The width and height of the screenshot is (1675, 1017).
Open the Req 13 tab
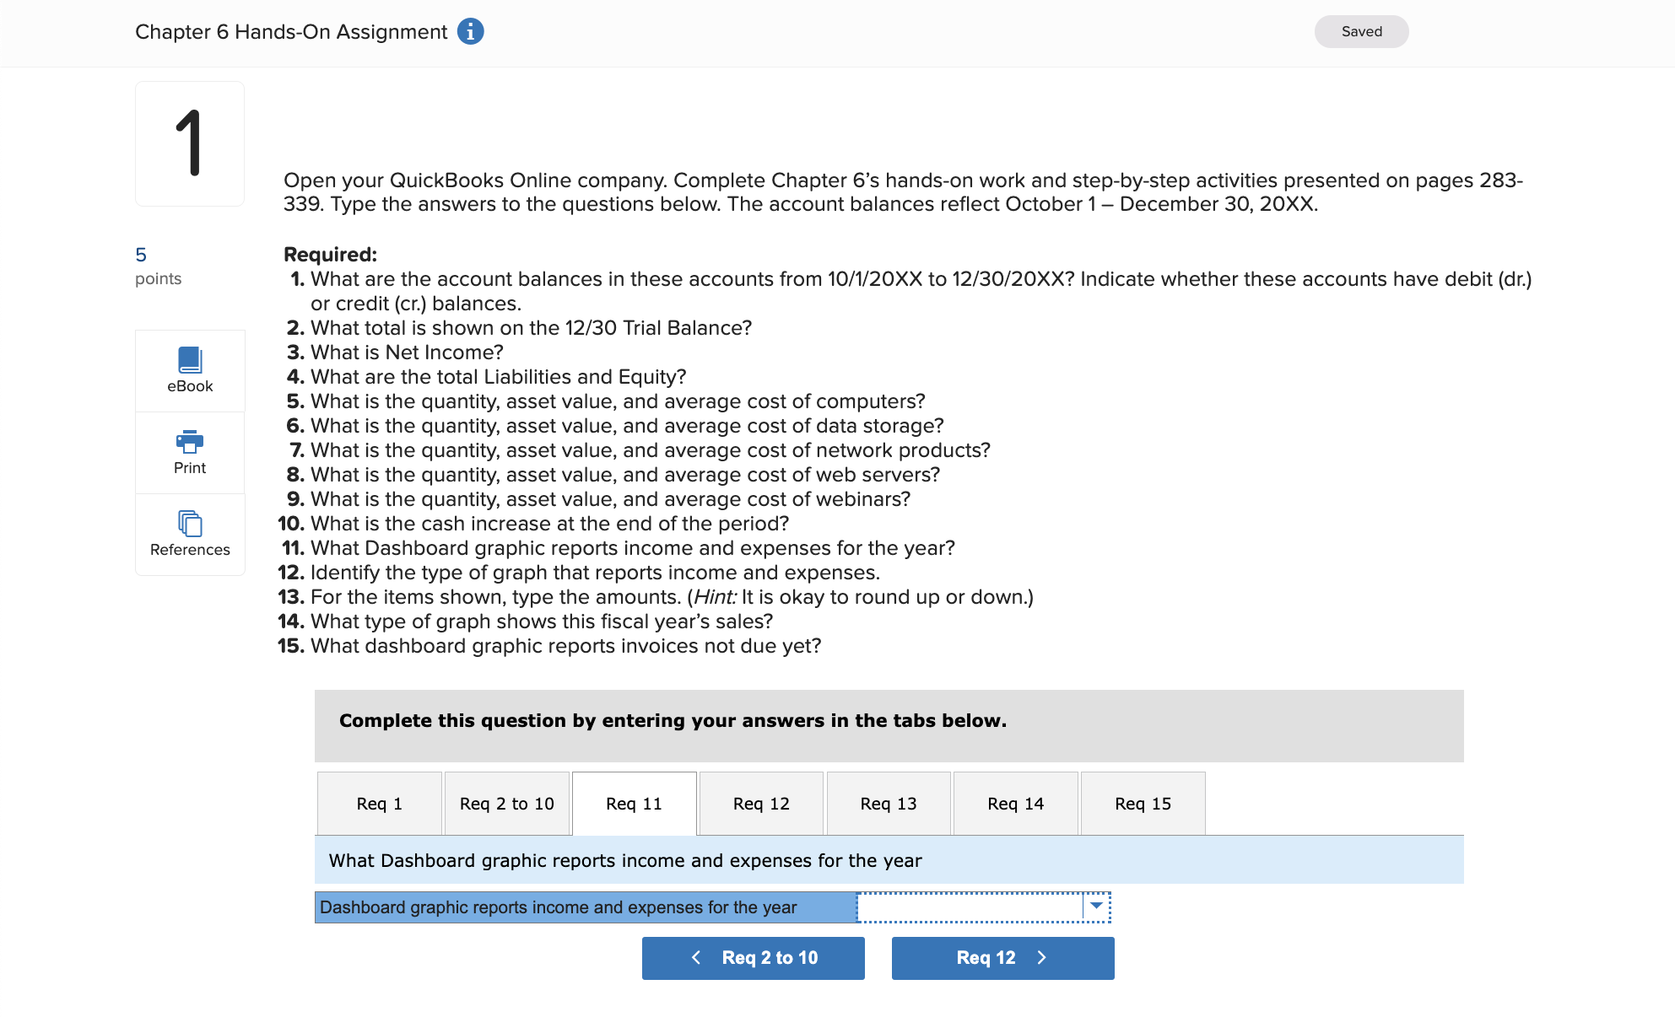click(889, 804)
